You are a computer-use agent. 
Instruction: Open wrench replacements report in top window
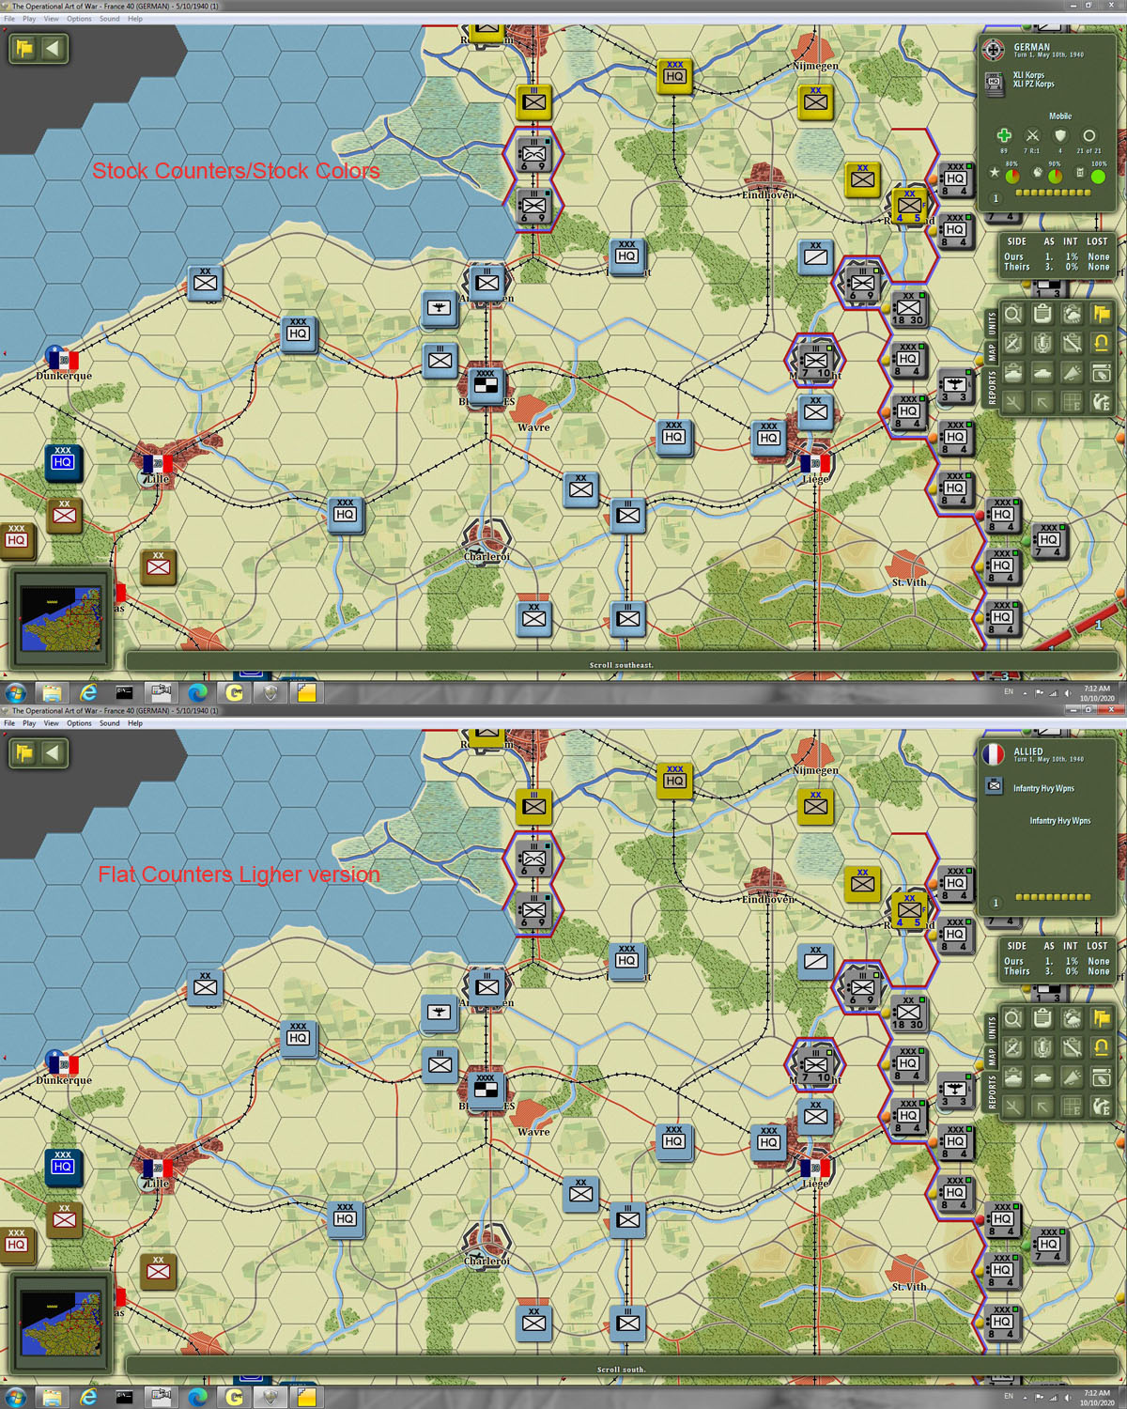tap(1072, 344)
